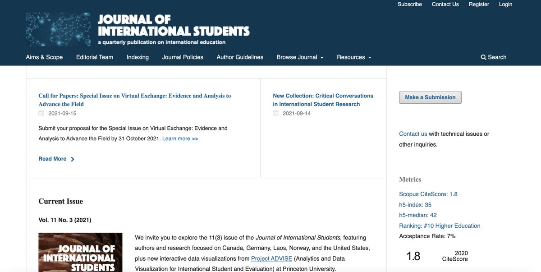Click Ranking: #10 Higher Education link
Image resolution: width=541 pixels, height=272 pixels.
[440, 226]
